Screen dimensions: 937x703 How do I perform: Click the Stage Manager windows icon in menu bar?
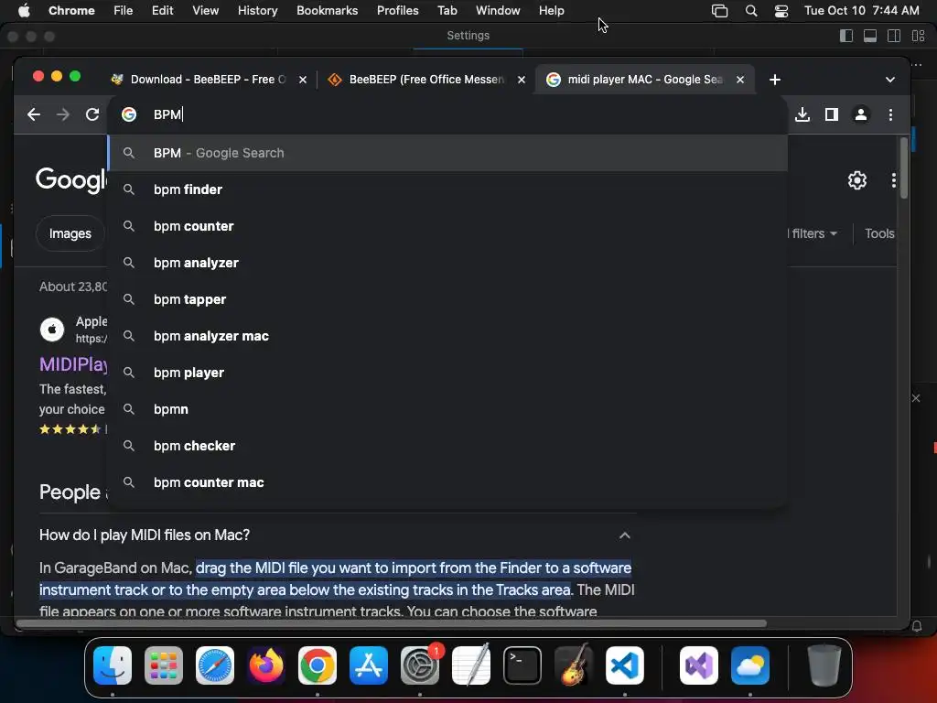(x=719, y=11)
